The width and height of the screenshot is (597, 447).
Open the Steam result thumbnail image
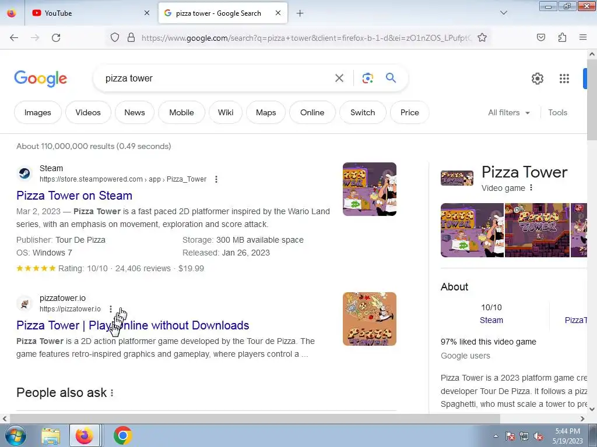point(369,189)
